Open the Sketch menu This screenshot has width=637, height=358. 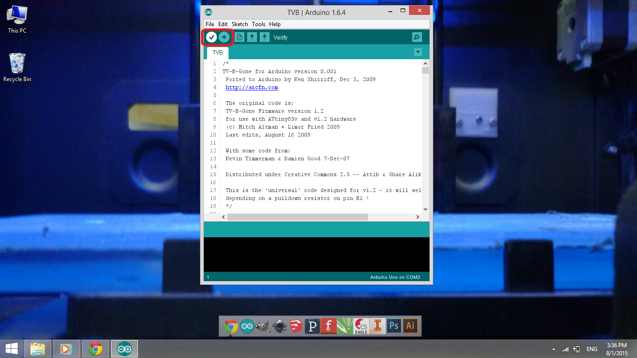pyautogui.click(x=240, y=24)
